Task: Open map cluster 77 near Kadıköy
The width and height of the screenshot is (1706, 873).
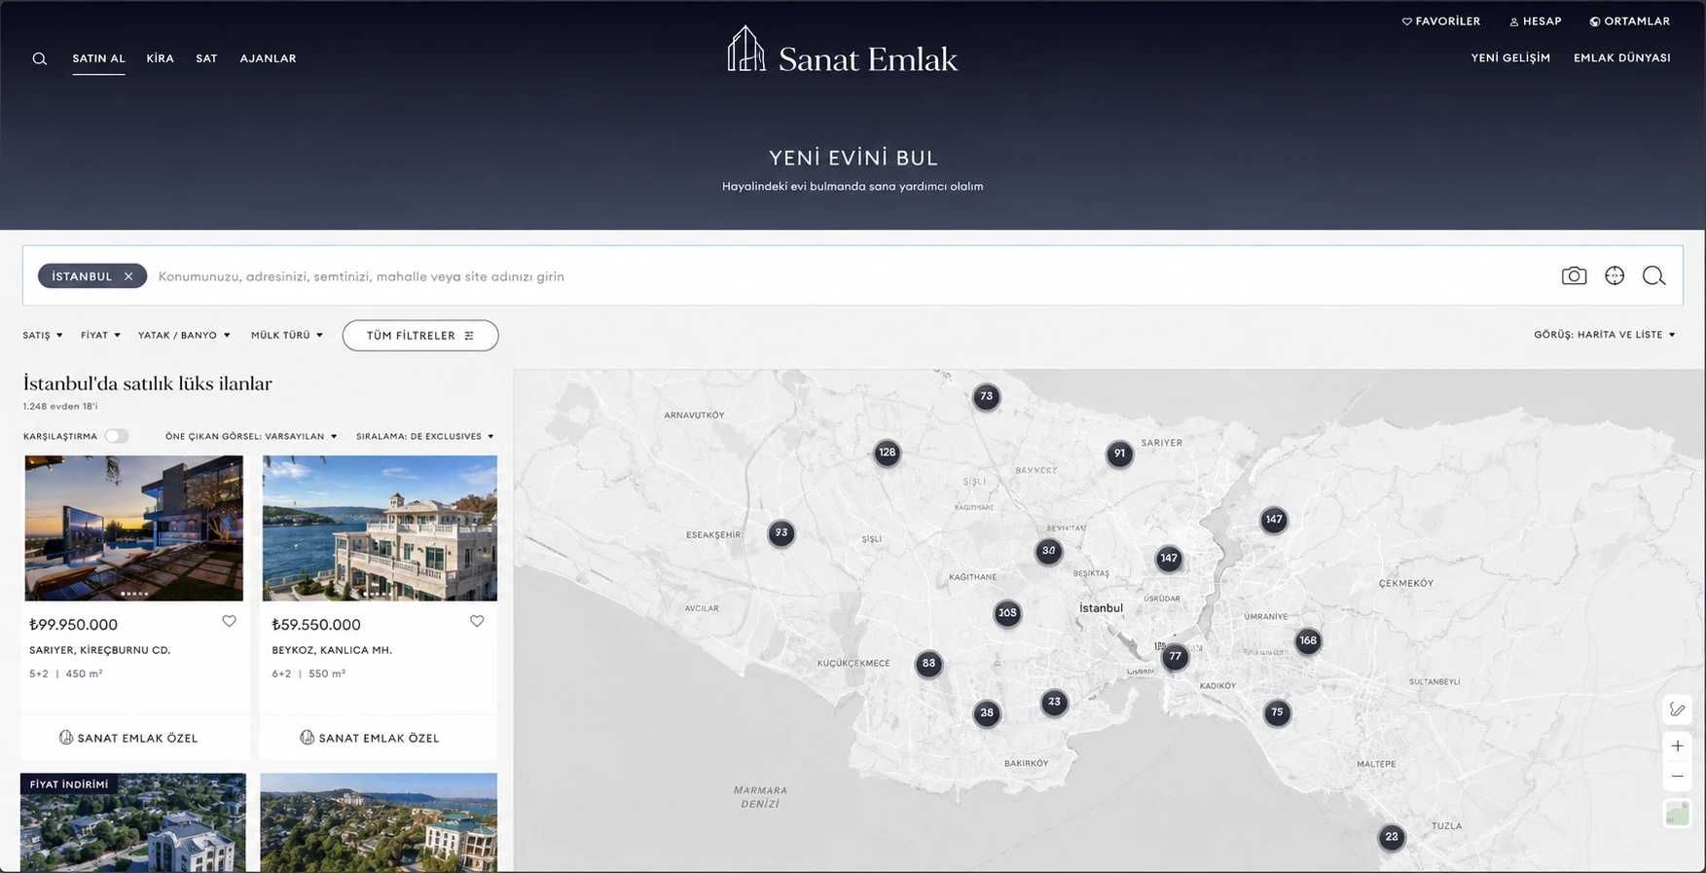Action: [x=1176, y=656]
